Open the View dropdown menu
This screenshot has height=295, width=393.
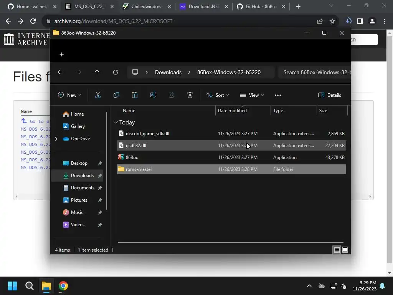[x=252, y=95]
